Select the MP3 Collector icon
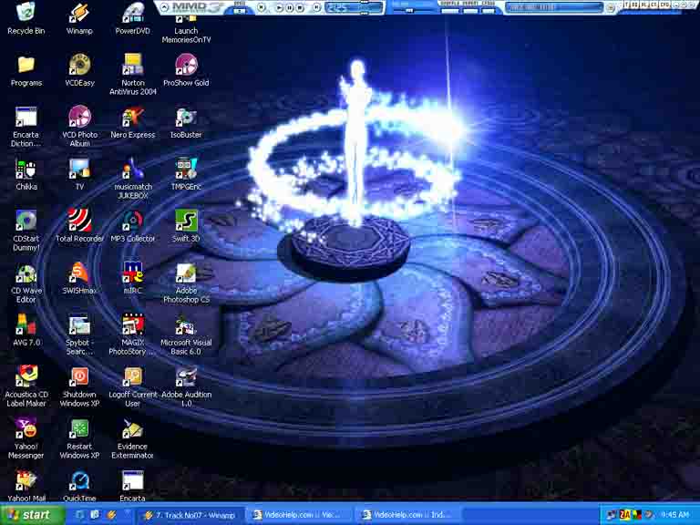This screenshot has width=700, height=525. [x=132, y=226]
